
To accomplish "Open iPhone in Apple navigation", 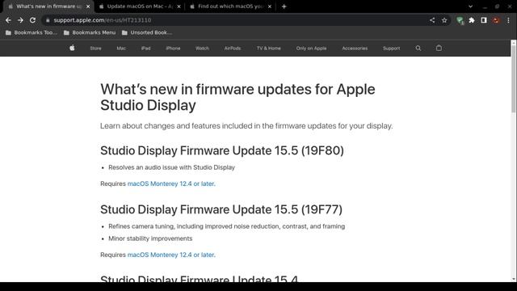I will click(x=173, y=48).
